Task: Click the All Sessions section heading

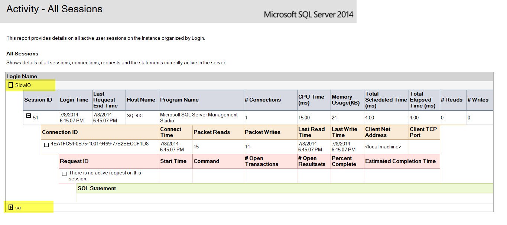Action: 22,54
